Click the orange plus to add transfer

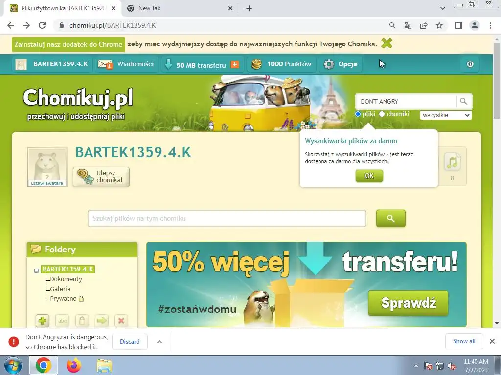coord(235,64)
